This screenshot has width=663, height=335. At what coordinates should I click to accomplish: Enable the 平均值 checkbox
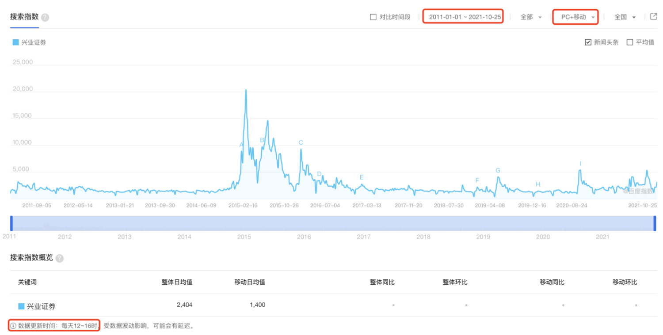(630, 42)
